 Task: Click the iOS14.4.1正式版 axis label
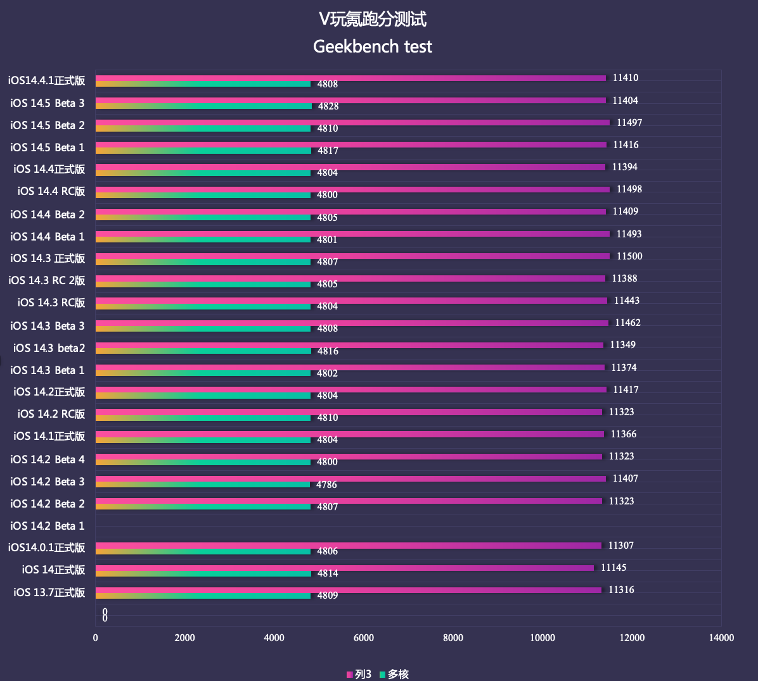pyautogui.click(x=46, y=80)
